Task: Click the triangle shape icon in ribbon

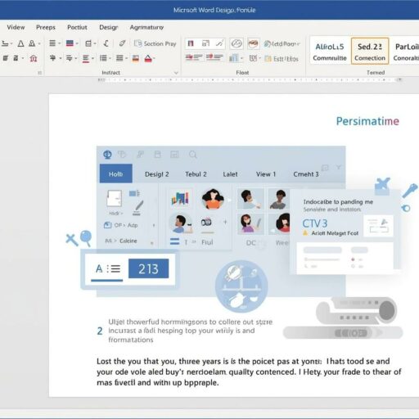Action: click(x=20, y=43)
